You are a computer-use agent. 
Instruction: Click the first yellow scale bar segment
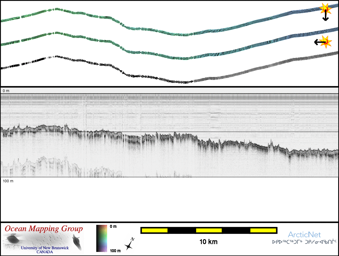click(154, 230)
